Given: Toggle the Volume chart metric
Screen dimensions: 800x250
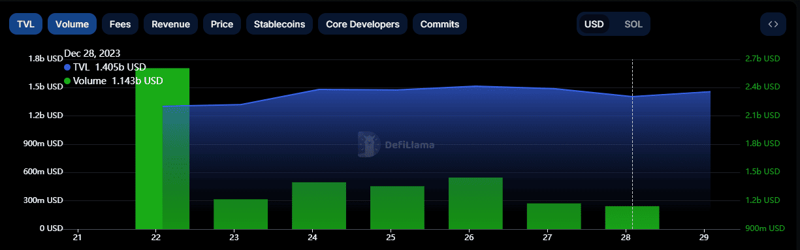Looking at the screenshot, I should (x=72, y=24).
